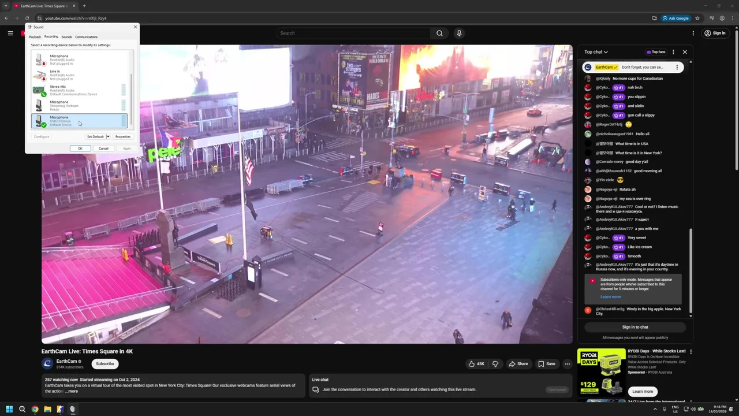Select the Streaming Webcam microphone device
Screen dimensions: 739x416
coord(79,106)
